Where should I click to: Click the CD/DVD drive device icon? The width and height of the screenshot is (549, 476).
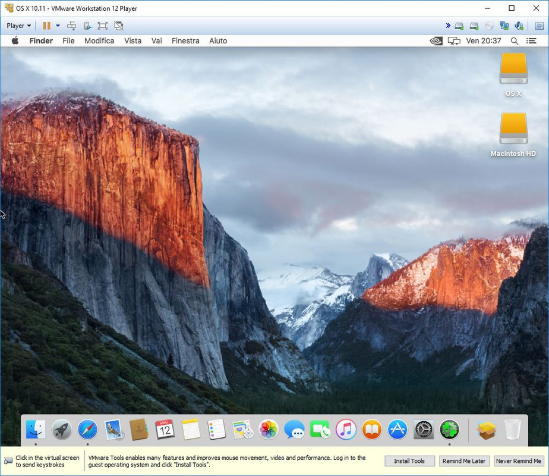click(x=489, y=26)
